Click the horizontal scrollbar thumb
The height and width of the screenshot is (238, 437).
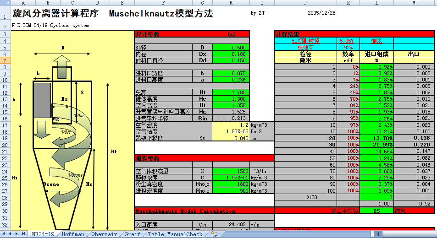coord(404,234)
